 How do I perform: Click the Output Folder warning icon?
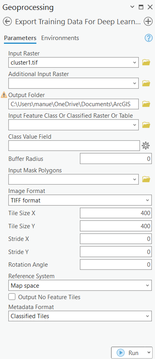pyautogui.click(x=4, y=95)
